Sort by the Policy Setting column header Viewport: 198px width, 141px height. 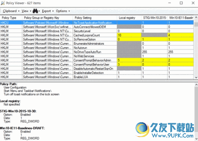click(95, 18)
